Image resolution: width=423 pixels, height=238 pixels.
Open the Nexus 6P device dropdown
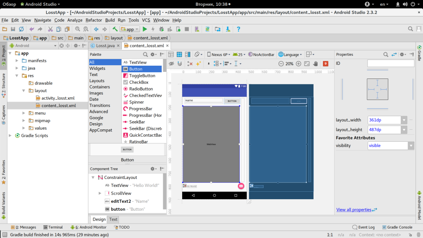pos(219,55)
